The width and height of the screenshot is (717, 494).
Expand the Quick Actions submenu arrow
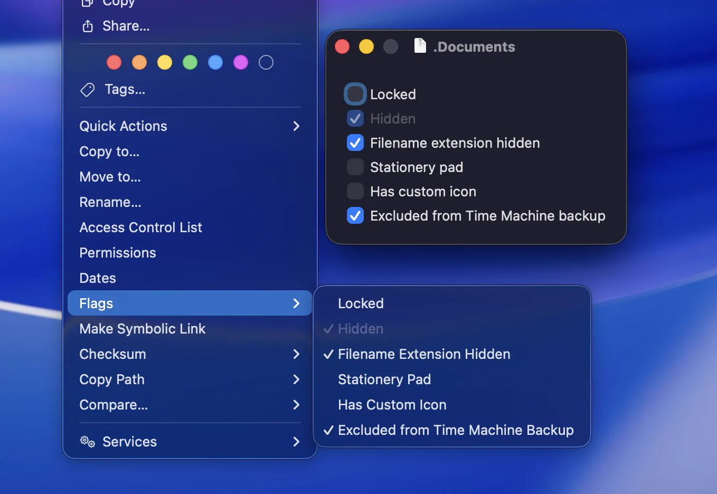[296, 126]
